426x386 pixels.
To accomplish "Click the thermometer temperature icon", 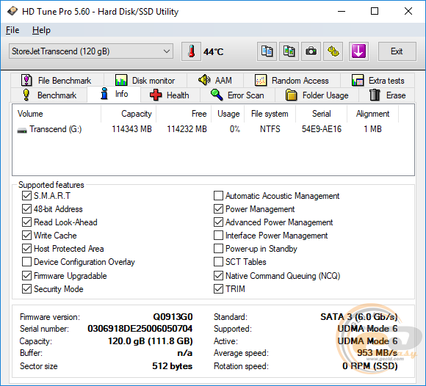I will pos(191,51).
